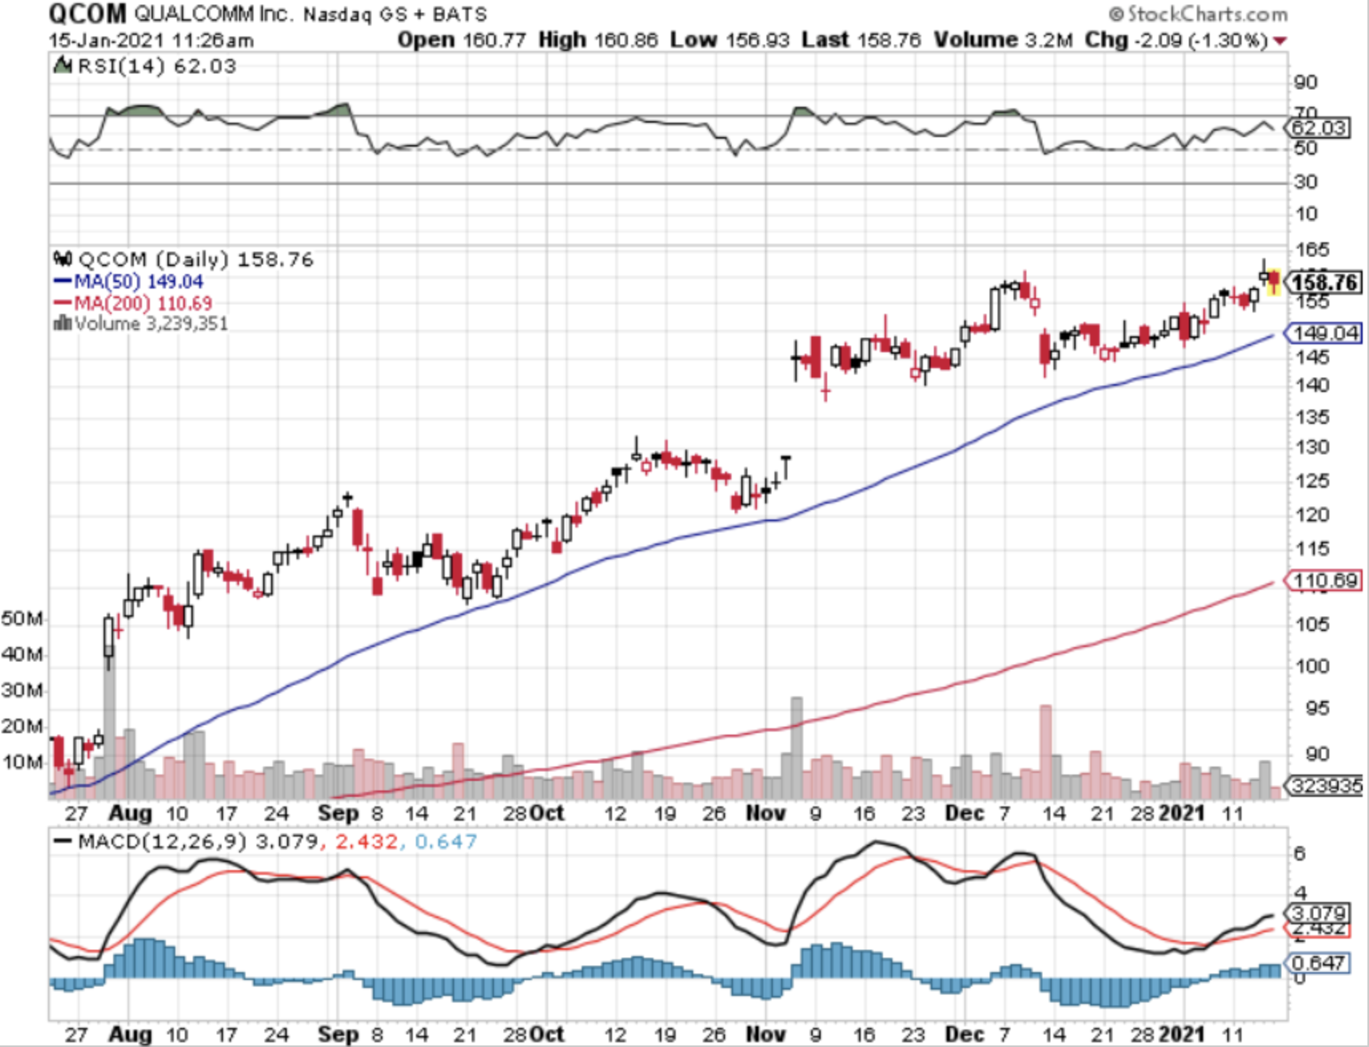Click the red down arrow after the Chg value
This screenshot has height=1047, width=1369.
click(x=1281, y=41)
